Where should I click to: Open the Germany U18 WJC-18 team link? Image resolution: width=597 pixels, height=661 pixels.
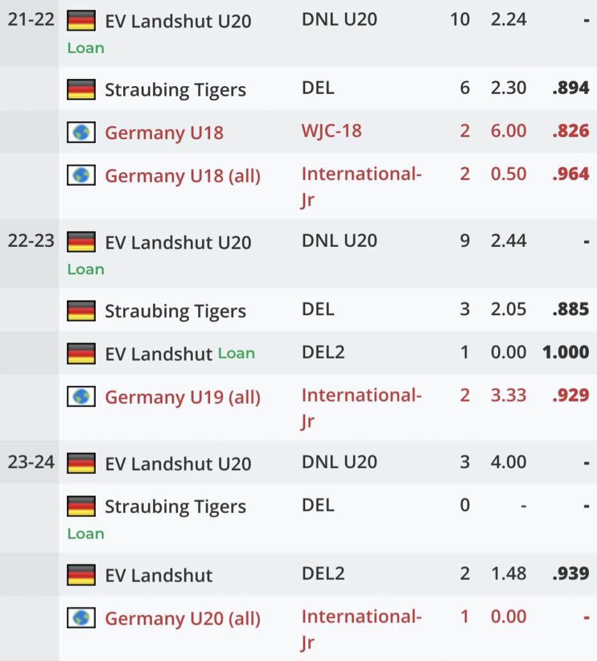pos(164,133)
